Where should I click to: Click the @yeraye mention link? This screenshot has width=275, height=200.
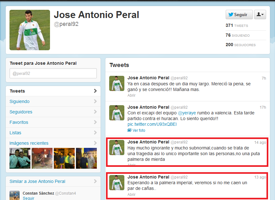[187, 113]
